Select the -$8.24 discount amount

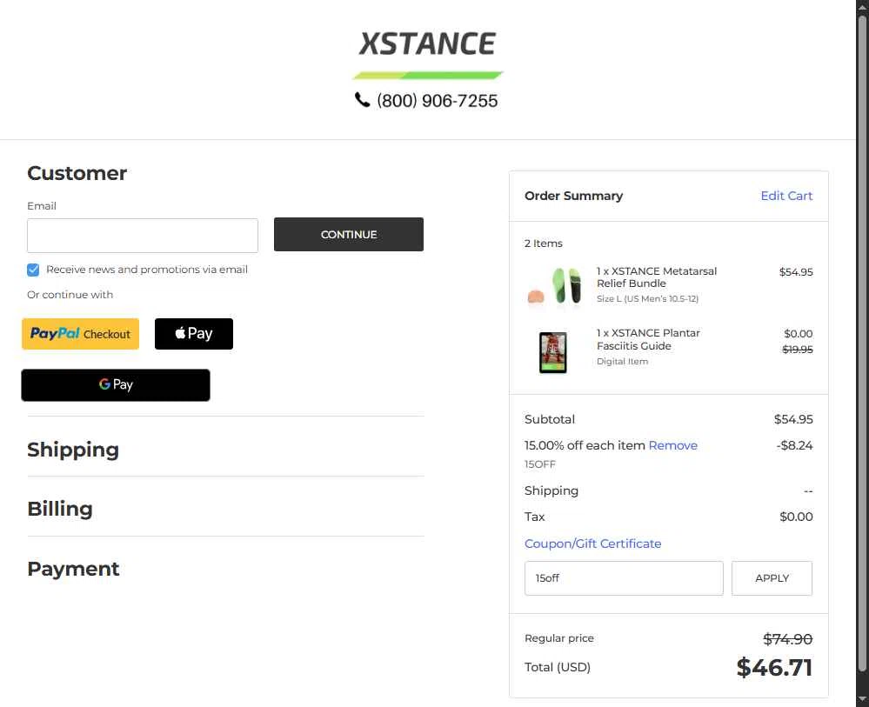(x=794, y=445)
